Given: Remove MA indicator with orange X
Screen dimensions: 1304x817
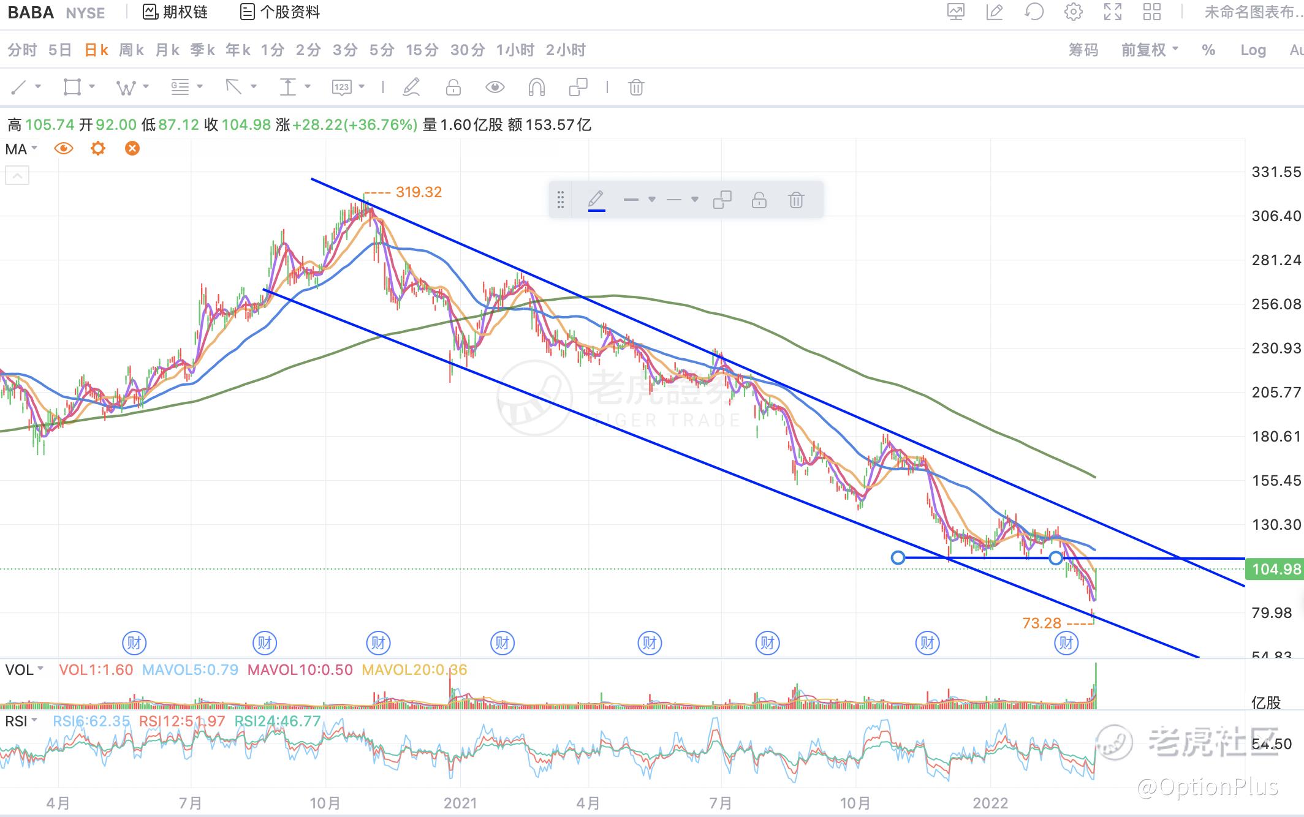Looking at the screenshot, I should 132,149.
